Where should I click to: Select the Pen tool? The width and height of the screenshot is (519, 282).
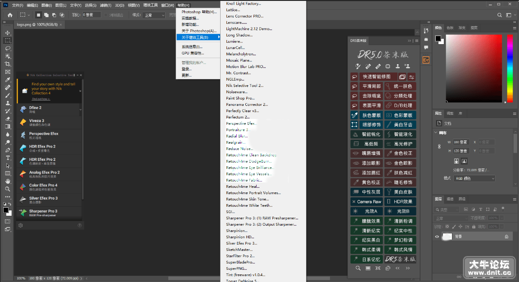pyautogui.click(x=7, y=150)
